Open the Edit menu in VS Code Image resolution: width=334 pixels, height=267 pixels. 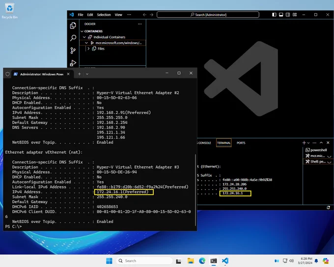pyautogui.click(x=90, y=15)
